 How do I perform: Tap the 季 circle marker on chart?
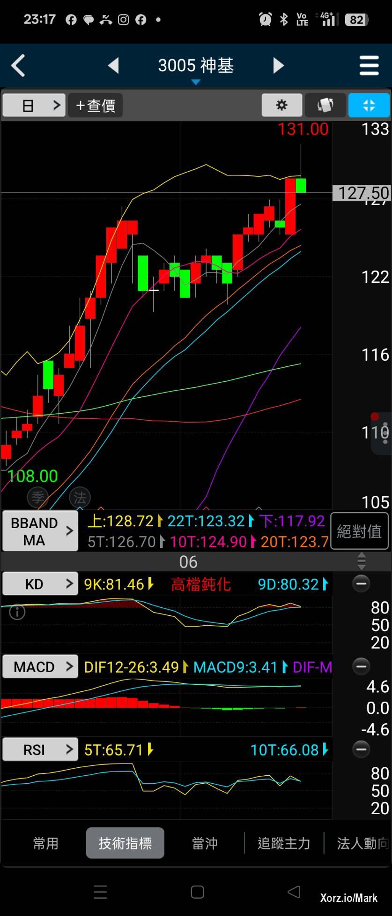coord(38,497)
